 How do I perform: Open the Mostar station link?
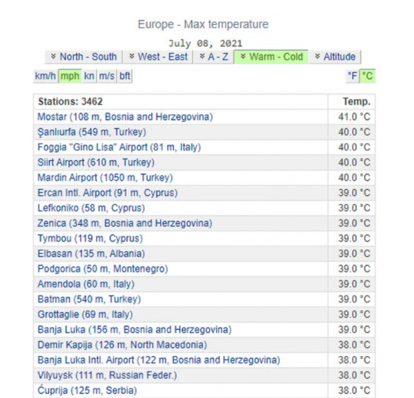[125, 117]
